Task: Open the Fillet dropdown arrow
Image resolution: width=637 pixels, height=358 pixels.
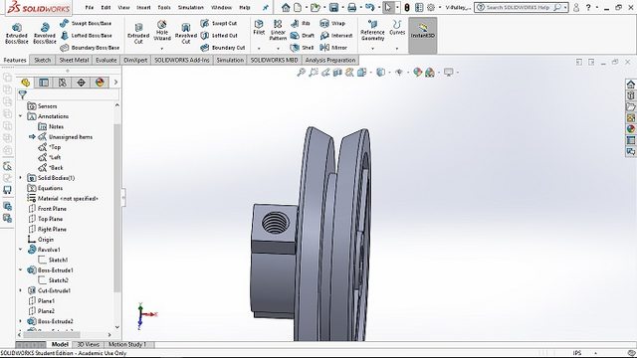Action: [x=259, y=49]
